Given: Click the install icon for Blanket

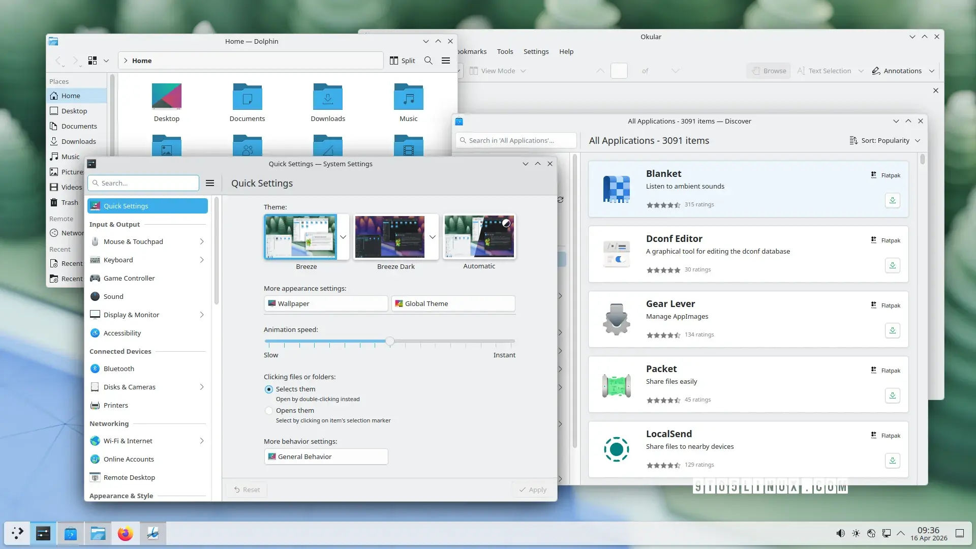Looking at the screenshot, I should [x=892, y=200].
